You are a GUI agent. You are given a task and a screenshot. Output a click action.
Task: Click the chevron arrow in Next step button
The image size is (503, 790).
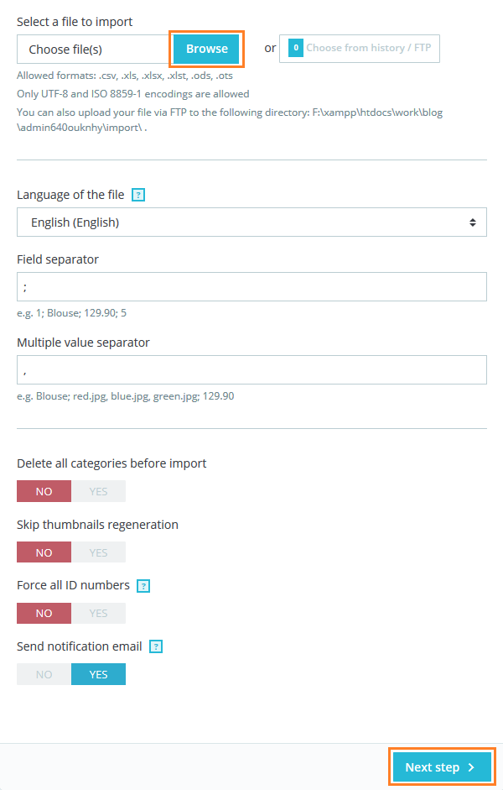pyautogui.click(x=472, y=767)
